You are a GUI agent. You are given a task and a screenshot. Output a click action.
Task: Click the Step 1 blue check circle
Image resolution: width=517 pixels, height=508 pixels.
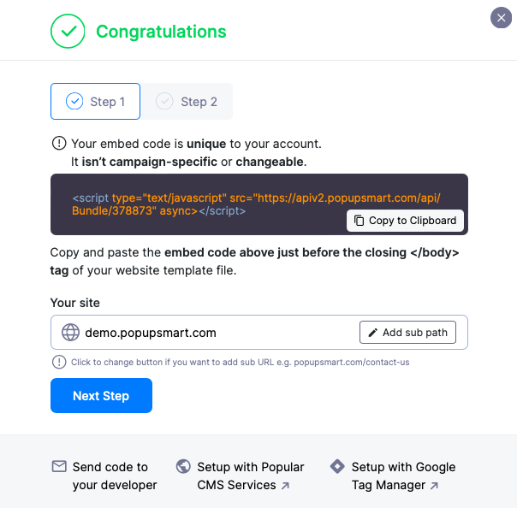74,102
